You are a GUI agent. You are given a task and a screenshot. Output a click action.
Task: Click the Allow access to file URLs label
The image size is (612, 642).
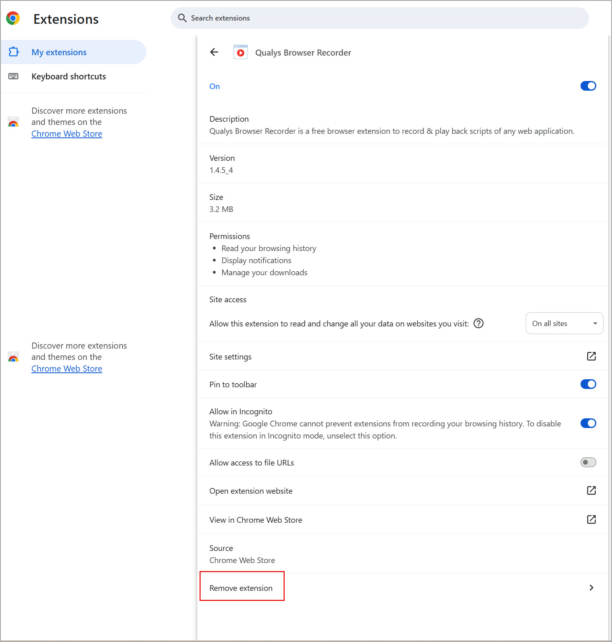252,463
